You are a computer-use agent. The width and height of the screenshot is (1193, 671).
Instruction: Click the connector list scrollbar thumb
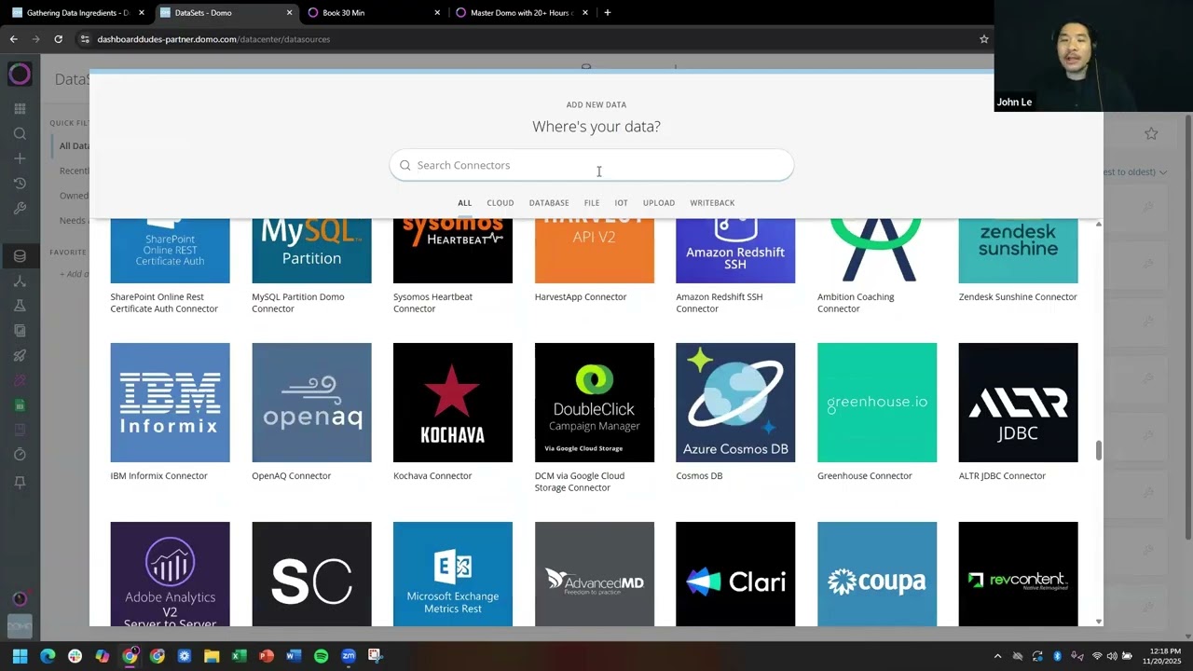coord(1099,450)
